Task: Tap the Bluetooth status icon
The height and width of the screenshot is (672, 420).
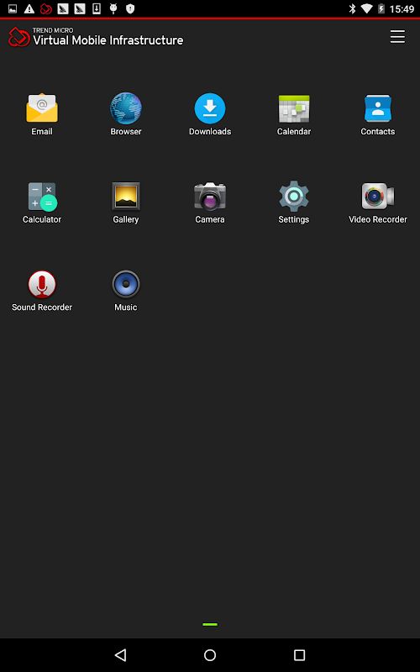Action: coord(352,8)
